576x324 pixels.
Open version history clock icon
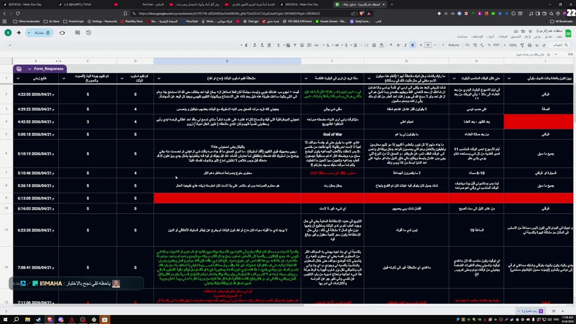pos(89,32)
